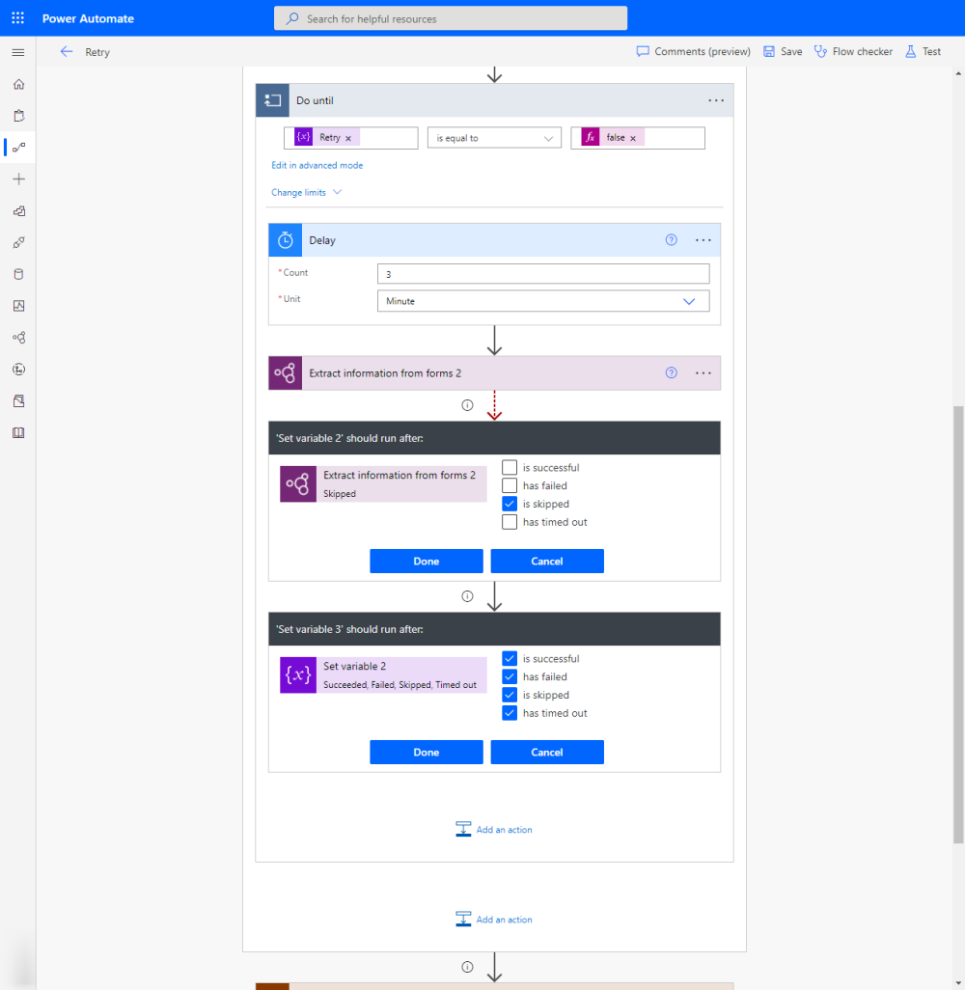Click Cancel in Set variable 2 panel
Image resolution: width=965 pixels, height=990 pixels.
point(547,562)
